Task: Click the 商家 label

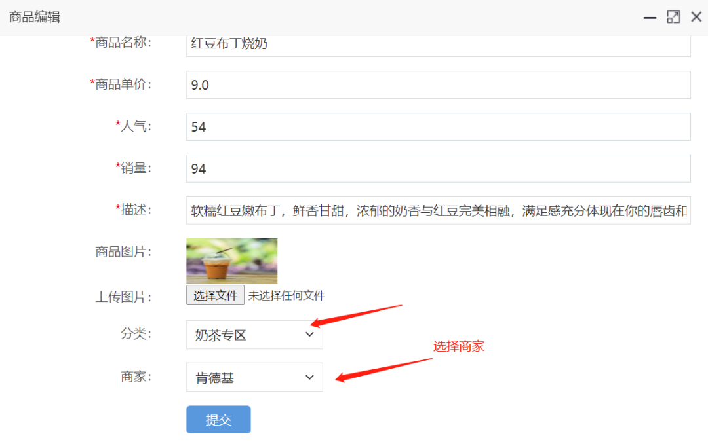Action: coord(136,376)
